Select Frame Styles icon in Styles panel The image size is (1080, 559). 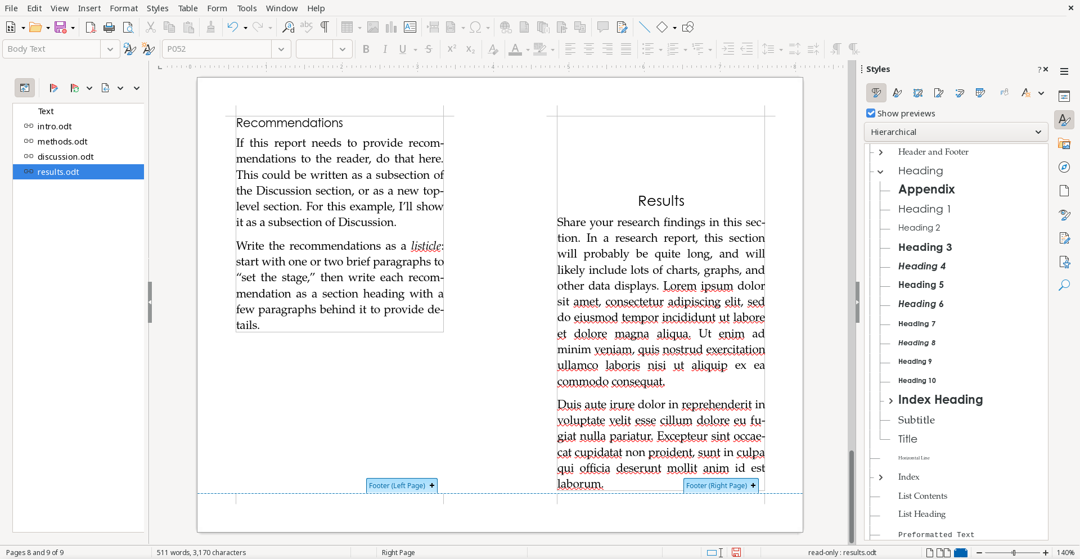coord(918,93)
